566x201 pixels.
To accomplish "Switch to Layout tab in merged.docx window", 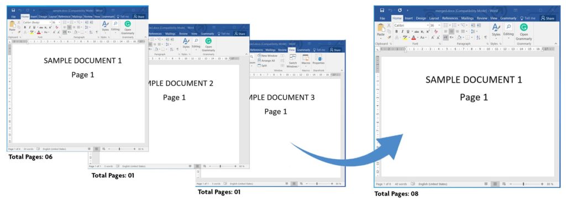I will pyautogui.click(x=434, y=18).
